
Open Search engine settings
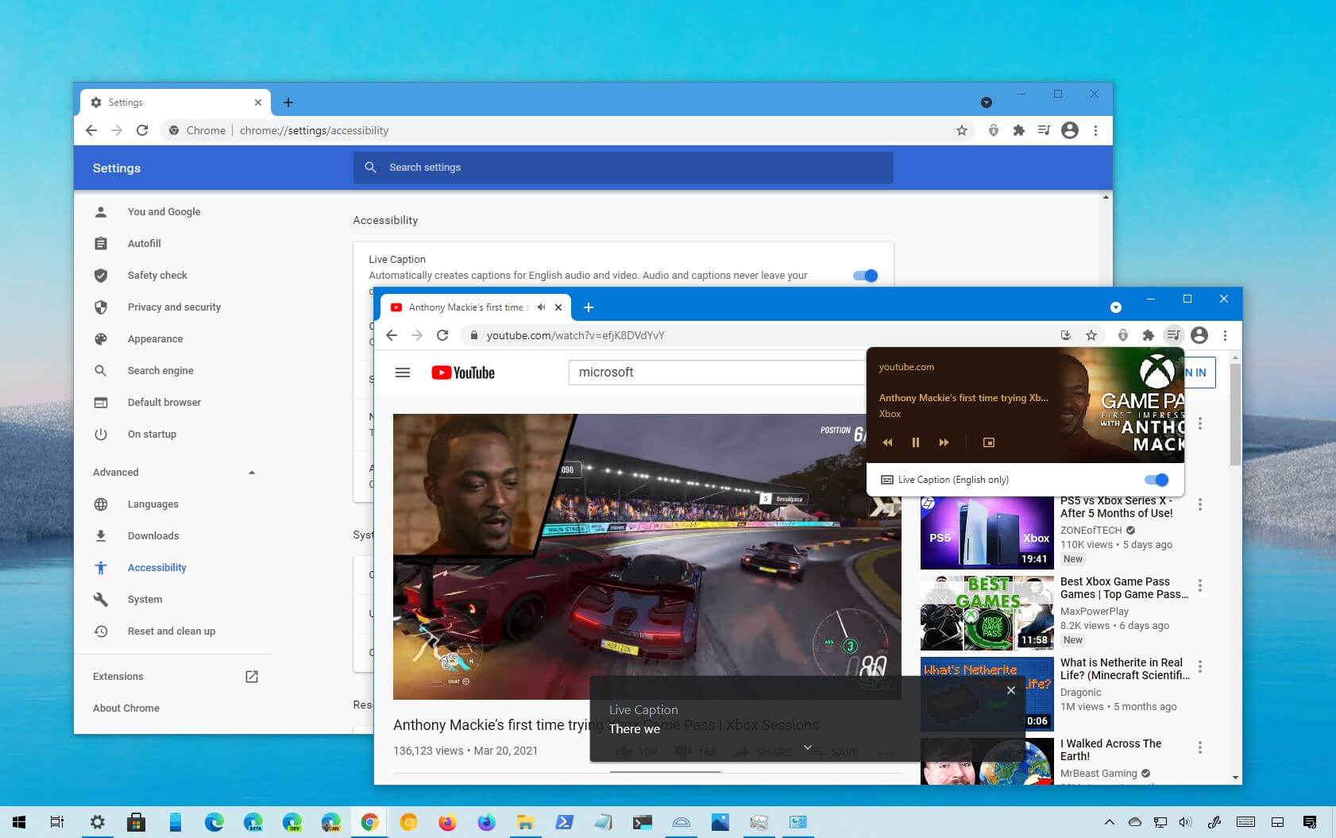coord(160,371)
